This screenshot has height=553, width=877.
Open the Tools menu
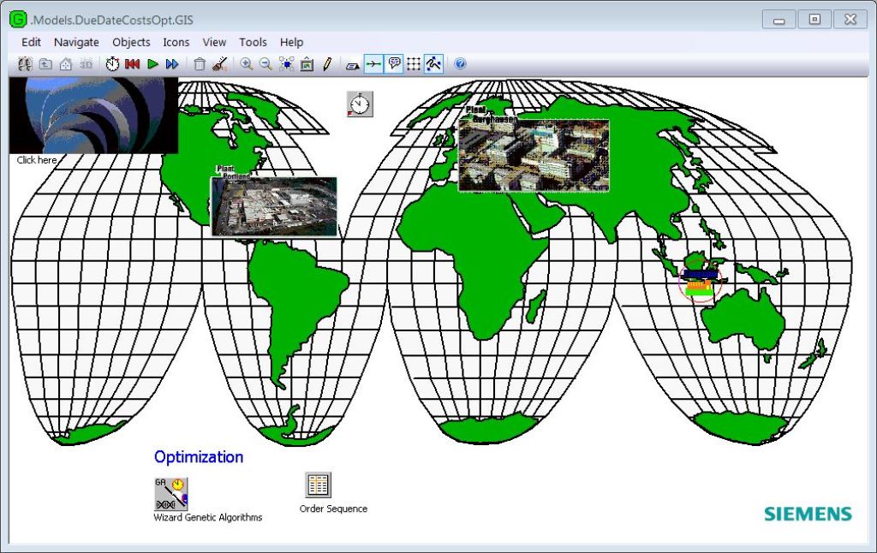point(253,42)
